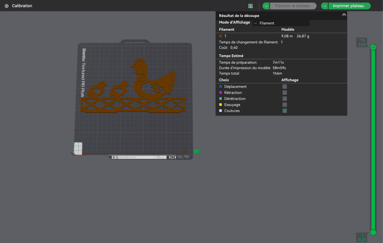Click the plus handle atop layer slider
Image resolution: width=383 pixels, height=243 pixels.
pyautogui.click(x=373, y=47)
